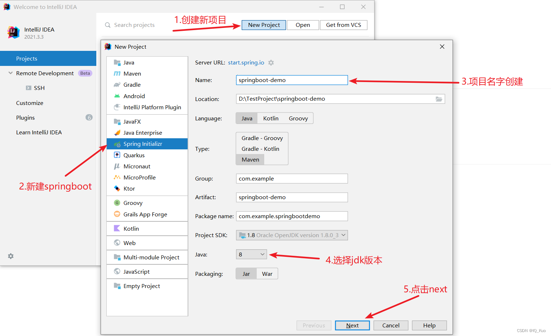551x336 pixels.
Task: Select the Java Enterprise icon
Action: [x=117, y=133]
